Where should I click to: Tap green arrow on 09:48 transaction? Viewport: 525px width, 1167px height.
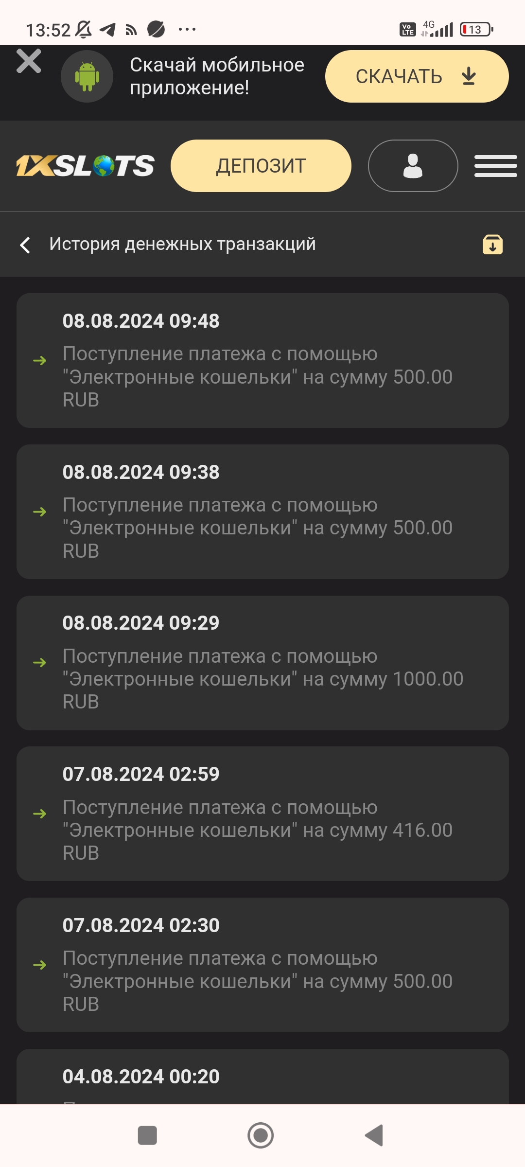[40, 360]
